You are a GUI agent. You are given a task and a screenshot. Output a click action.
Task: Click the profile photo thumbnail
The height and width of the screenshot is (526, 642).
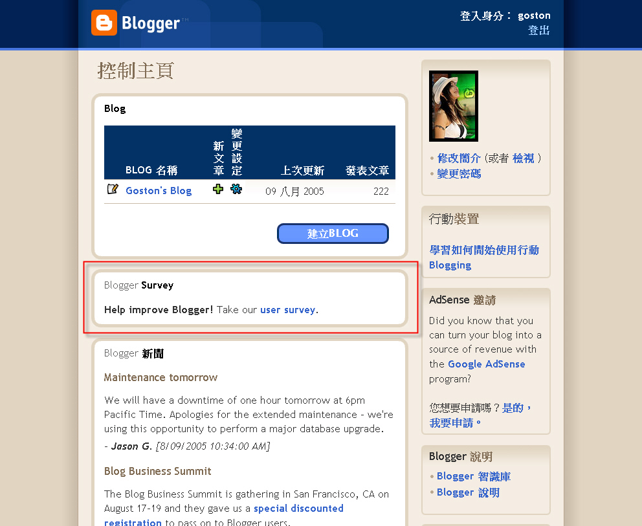[454, 106]
